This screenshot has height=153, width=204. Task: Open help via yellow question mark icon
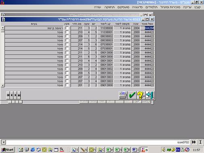(141, 95)
